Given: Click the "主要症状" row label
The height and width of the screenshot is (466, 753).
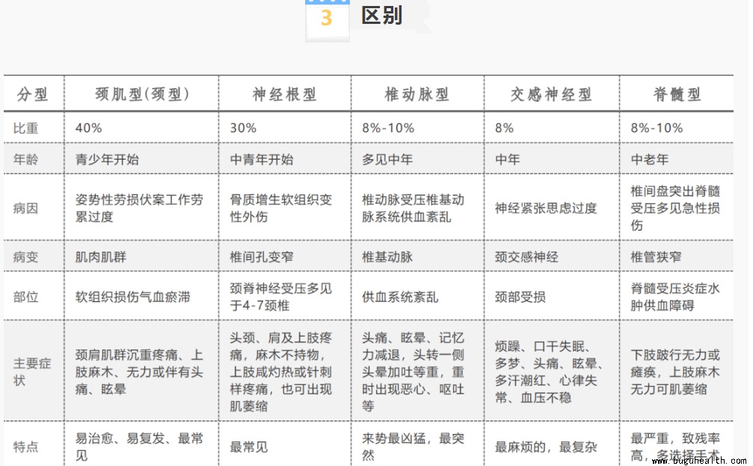Looking at the screenshot, I should point(32,371).
